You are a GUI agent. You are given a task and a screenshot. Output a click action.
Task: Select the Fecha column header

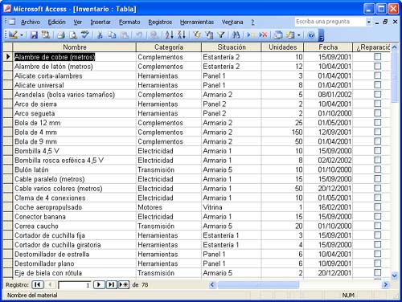pyautogui.click(x=328, y=47)
